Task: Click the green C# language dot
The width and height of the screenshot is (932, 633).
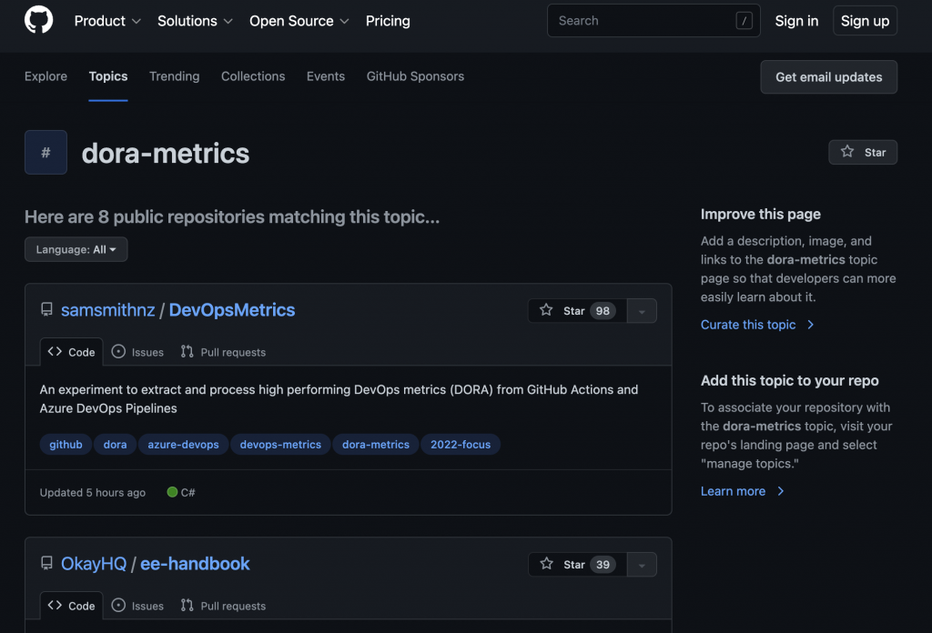Action: 172,492
